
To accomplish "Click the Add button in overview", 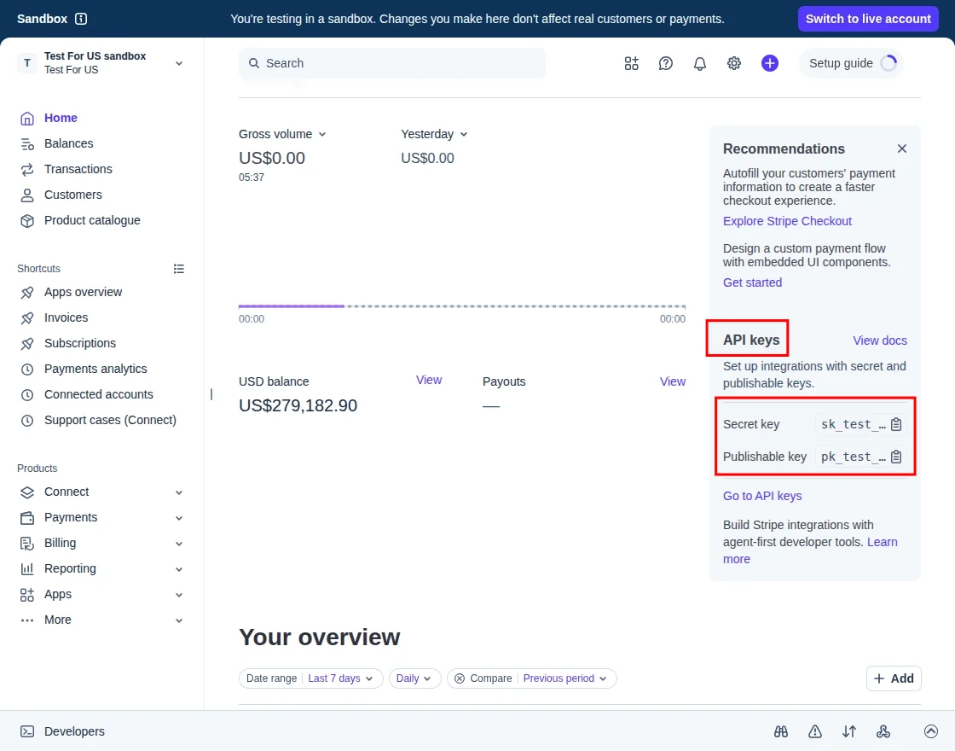I will pyautogui.click(x=894, y=678).
